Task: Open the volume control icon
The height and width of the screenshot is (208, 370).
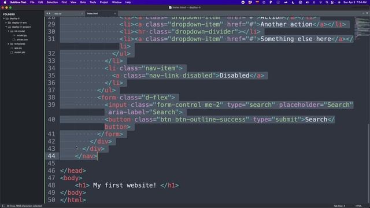Action: pos(307,2)
